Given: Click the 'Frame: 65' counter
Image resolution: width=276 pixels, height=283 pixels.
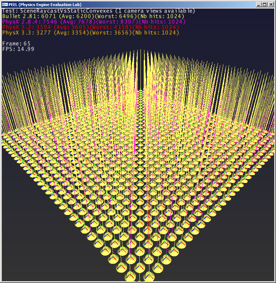Looking at the screenshot, I should [x=16, y=43].
